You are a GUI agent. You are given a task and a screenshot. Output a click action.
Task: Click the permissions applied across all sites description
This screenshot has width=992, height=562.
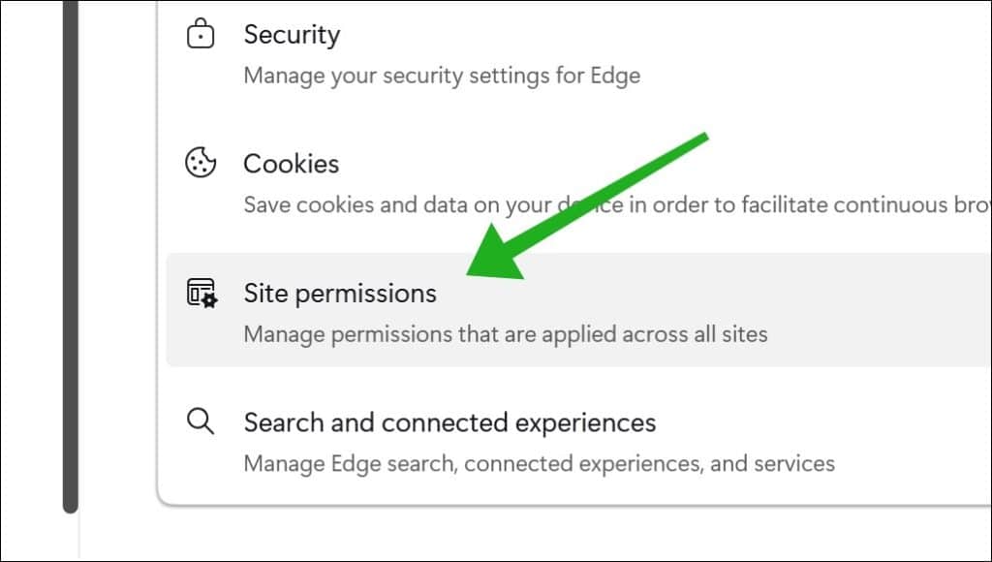pyautogui.click(x=504, y=333)
